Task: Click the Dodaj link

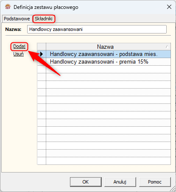Action: [x=19, y=46]
